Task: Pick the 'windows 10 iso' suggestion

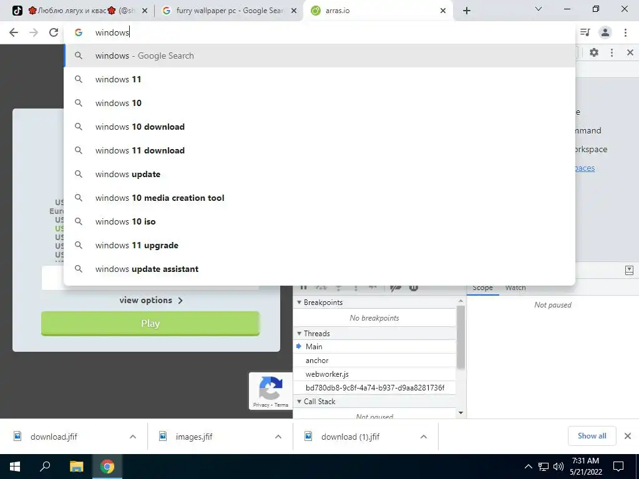Action: [319, 221]
